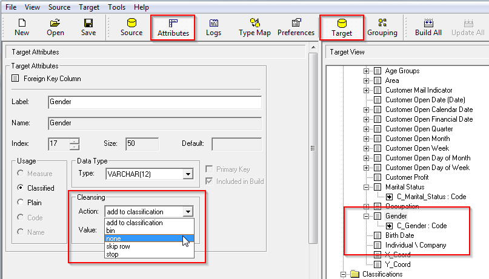489x279 pixels.
Task: Open the Source database view
Action: click(x=131, y=27)
